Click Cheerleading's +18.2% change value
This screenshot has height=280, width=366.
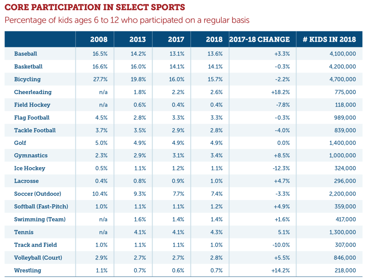[281, 92]
